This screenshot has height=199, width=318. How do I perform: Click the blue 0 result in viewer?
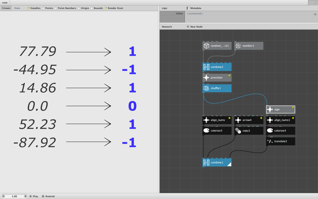click(x=132, y=106)
